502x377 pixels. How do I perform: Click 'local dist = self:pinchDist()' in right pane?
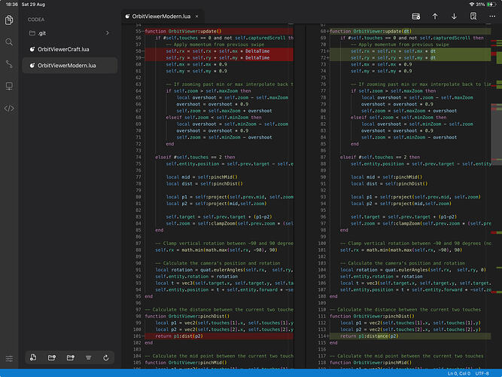coord(389,183)
